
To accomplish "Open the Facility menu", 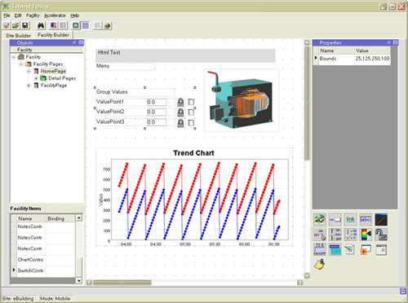I will 33,15.
